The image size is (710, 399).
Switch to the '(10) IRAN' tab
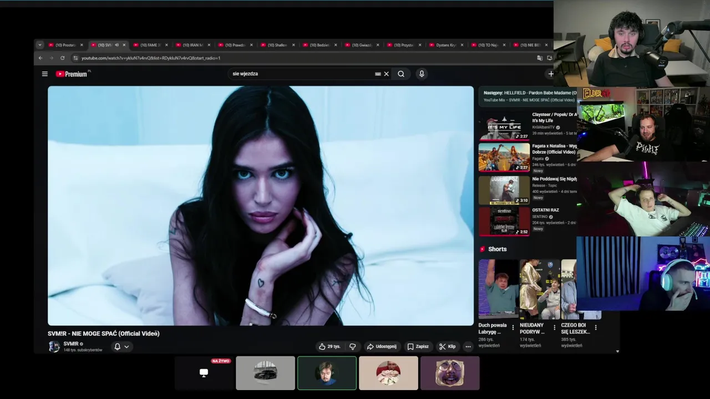[x=192, y=45]
